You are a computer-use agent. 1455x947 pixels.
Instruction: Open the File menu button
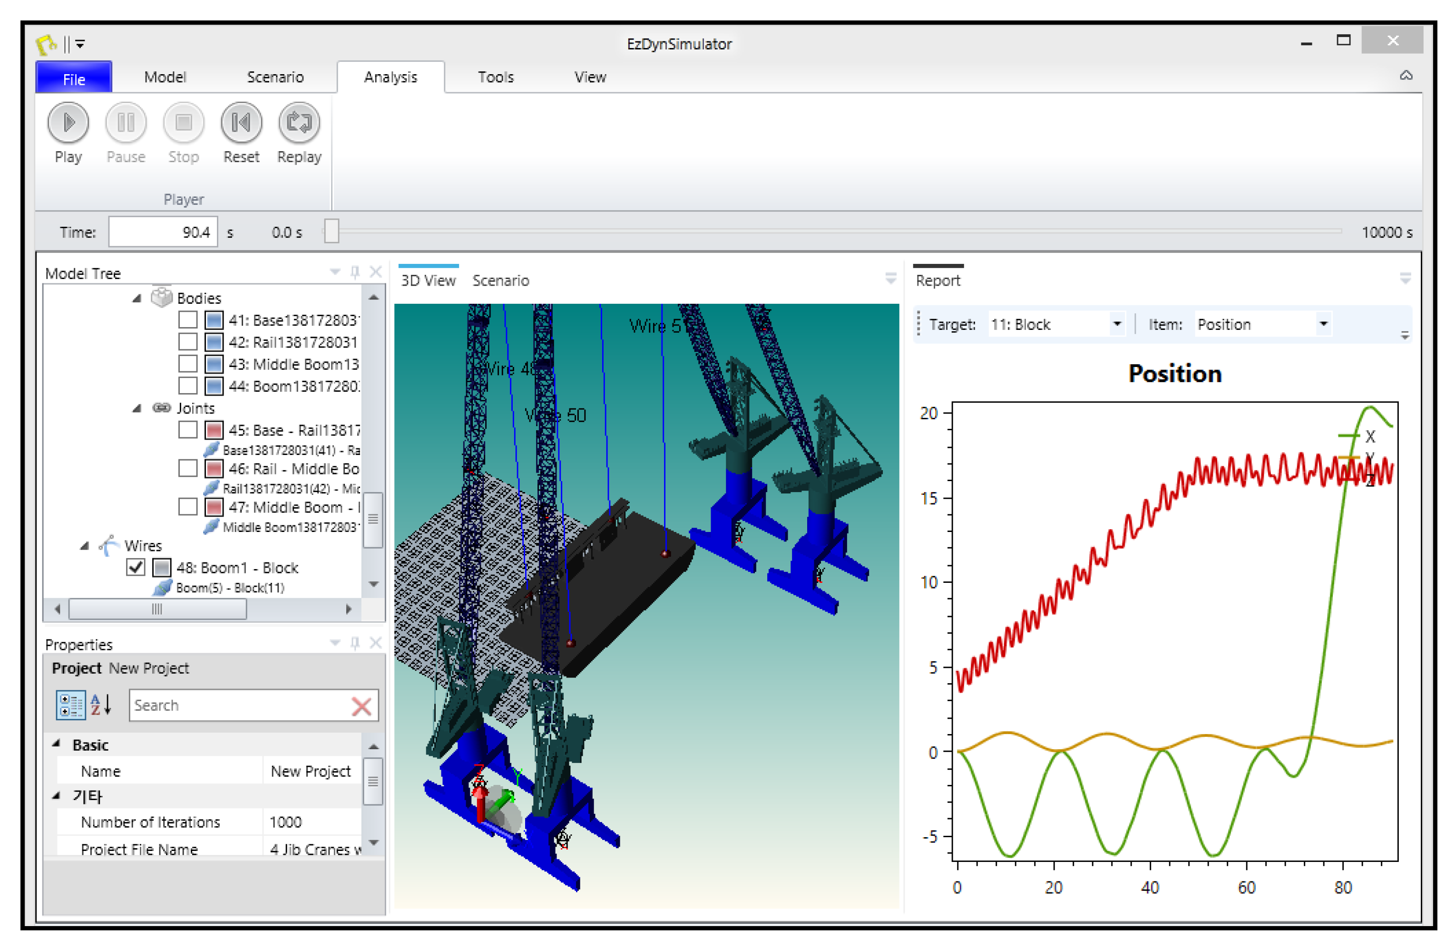(x=74, y=78)
